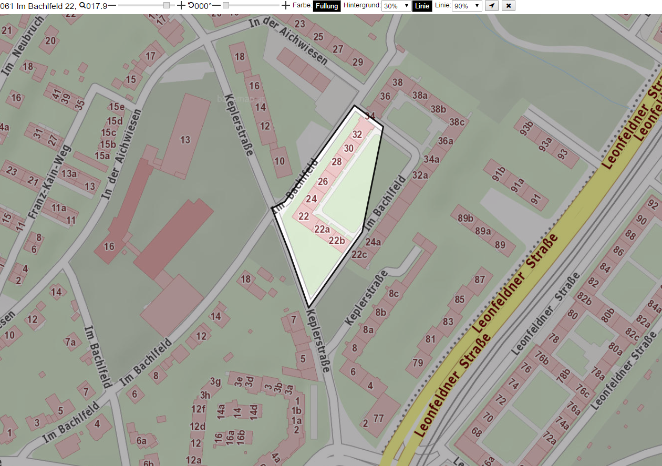The image size is (662, 466).
Task: Increase zoom with the plus icon
Action: [x=181, y=6]
